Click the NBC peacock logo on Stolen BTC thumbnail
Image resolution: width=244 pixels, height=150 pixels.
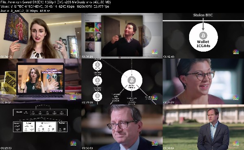[236, 52]
